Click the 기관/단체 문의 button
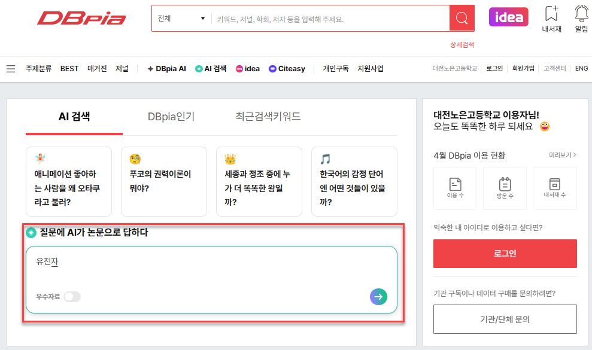This screenshot has height=350, width=592. coord(505,319)
